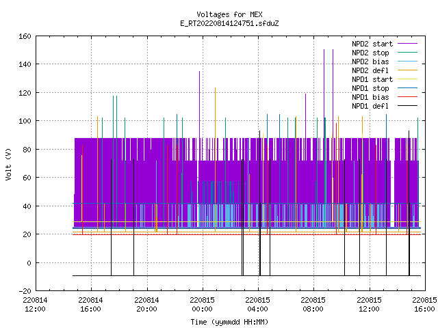The width and height of the screenshot is (438, 328).
Task: Click the NPD1 start yellow legend line
Action: tap(407, 79)
